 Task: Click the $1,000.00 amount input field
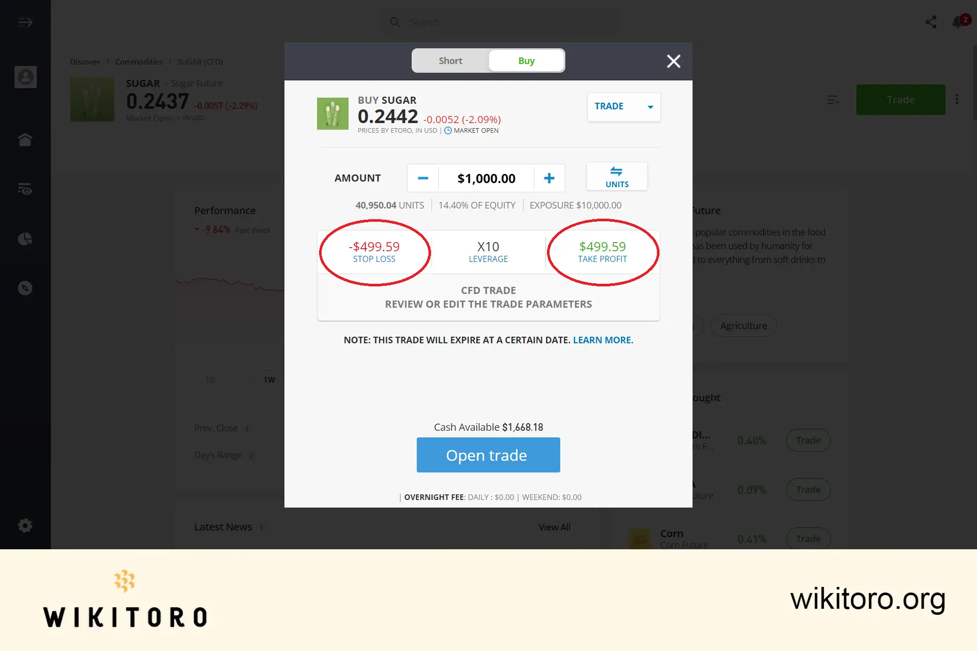point(485,178)
